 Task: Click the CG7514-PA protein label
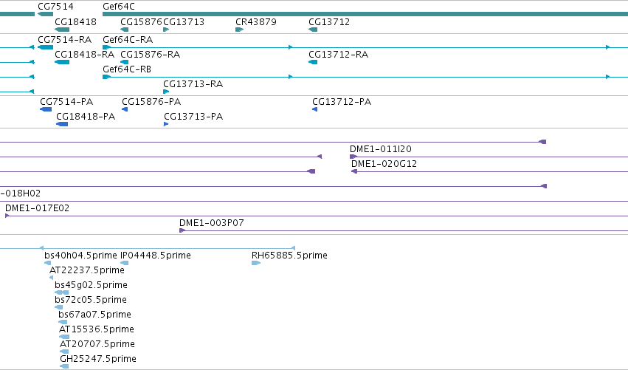pos(66,102)
